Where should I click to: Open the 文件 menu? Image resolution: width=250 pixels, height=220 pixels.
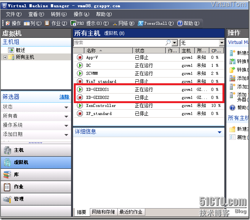coord(13,15)
